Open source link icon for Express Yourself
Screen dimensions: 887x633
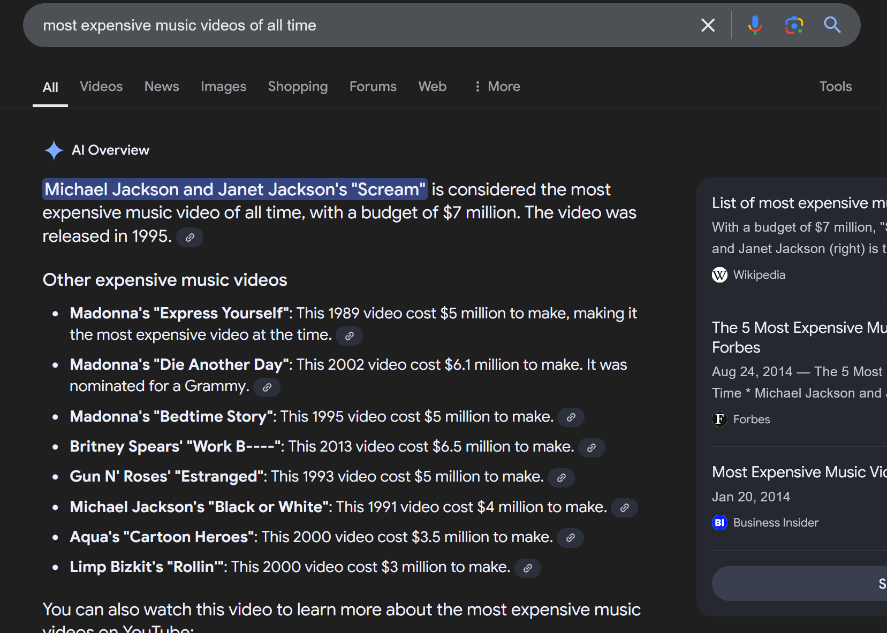click(x=350, y=336)
